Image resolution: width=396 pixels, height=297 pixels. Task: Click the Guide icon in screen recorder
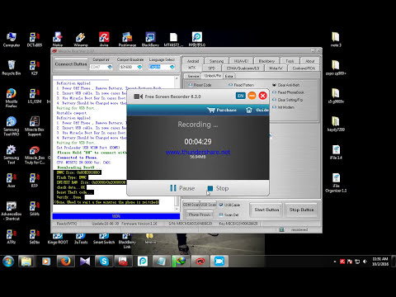tap(257, 110)
